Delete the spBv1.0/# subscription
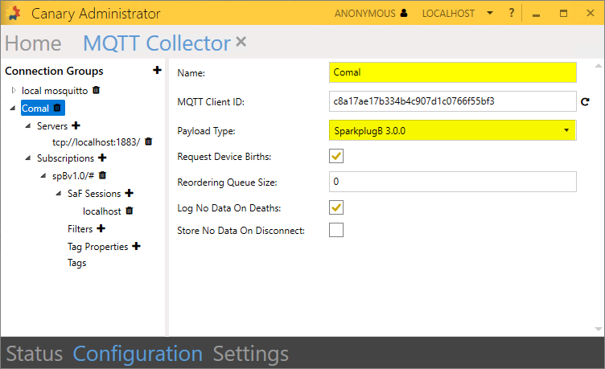The image size is (605, 369). (x=103, y=175)
